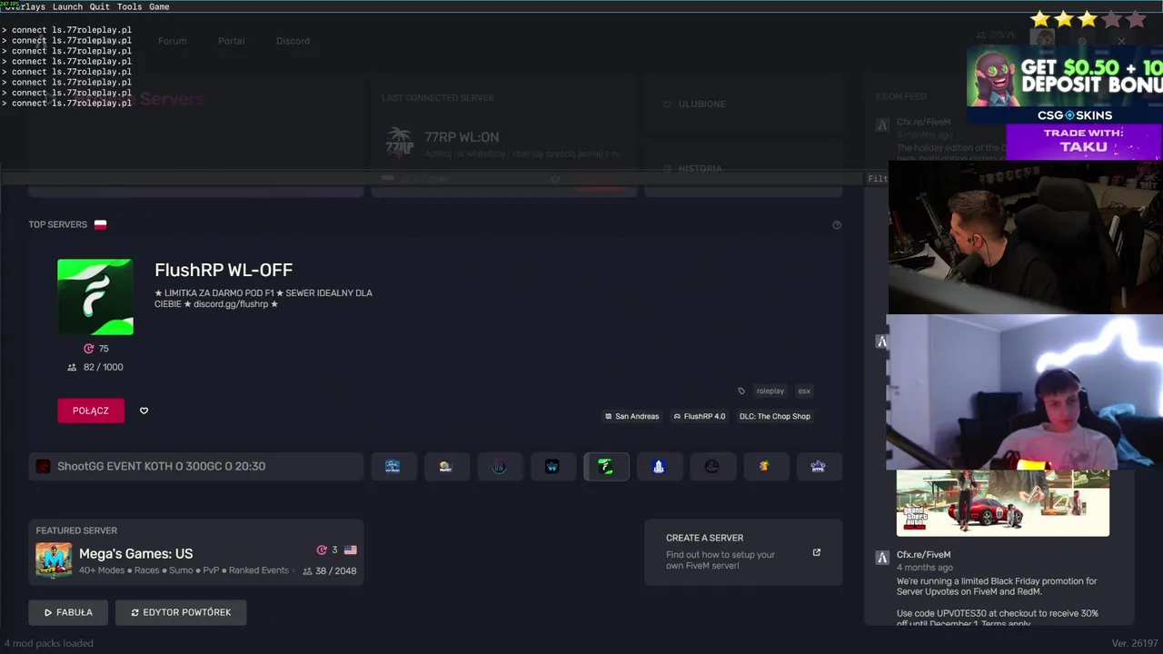1163x654 pixels.
Task: Click the Ver. 26197 version label
Action: coord(1135,643)
